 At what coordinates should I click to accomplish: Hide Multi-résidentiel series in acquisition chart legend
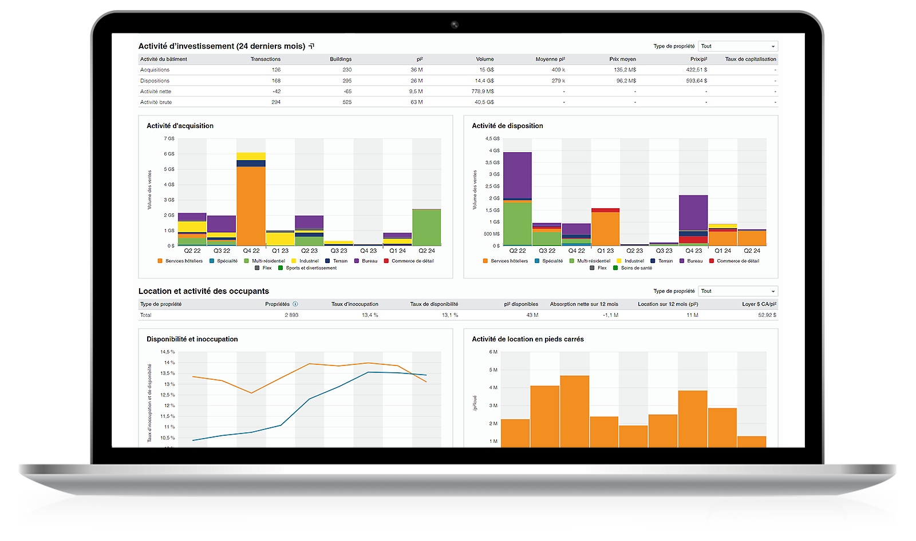(247, 261)
